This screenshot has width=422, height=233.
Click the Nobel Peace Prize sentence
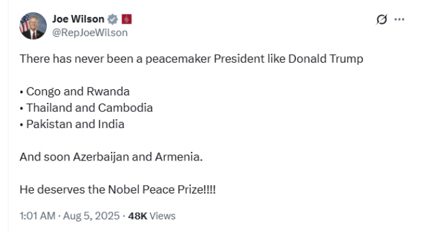click(118, 190)
